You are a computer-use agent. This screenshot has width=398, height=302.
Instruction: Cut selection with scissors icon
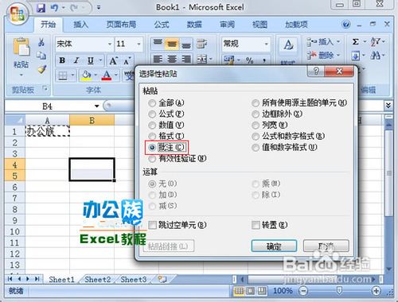(x=41, y=42)
